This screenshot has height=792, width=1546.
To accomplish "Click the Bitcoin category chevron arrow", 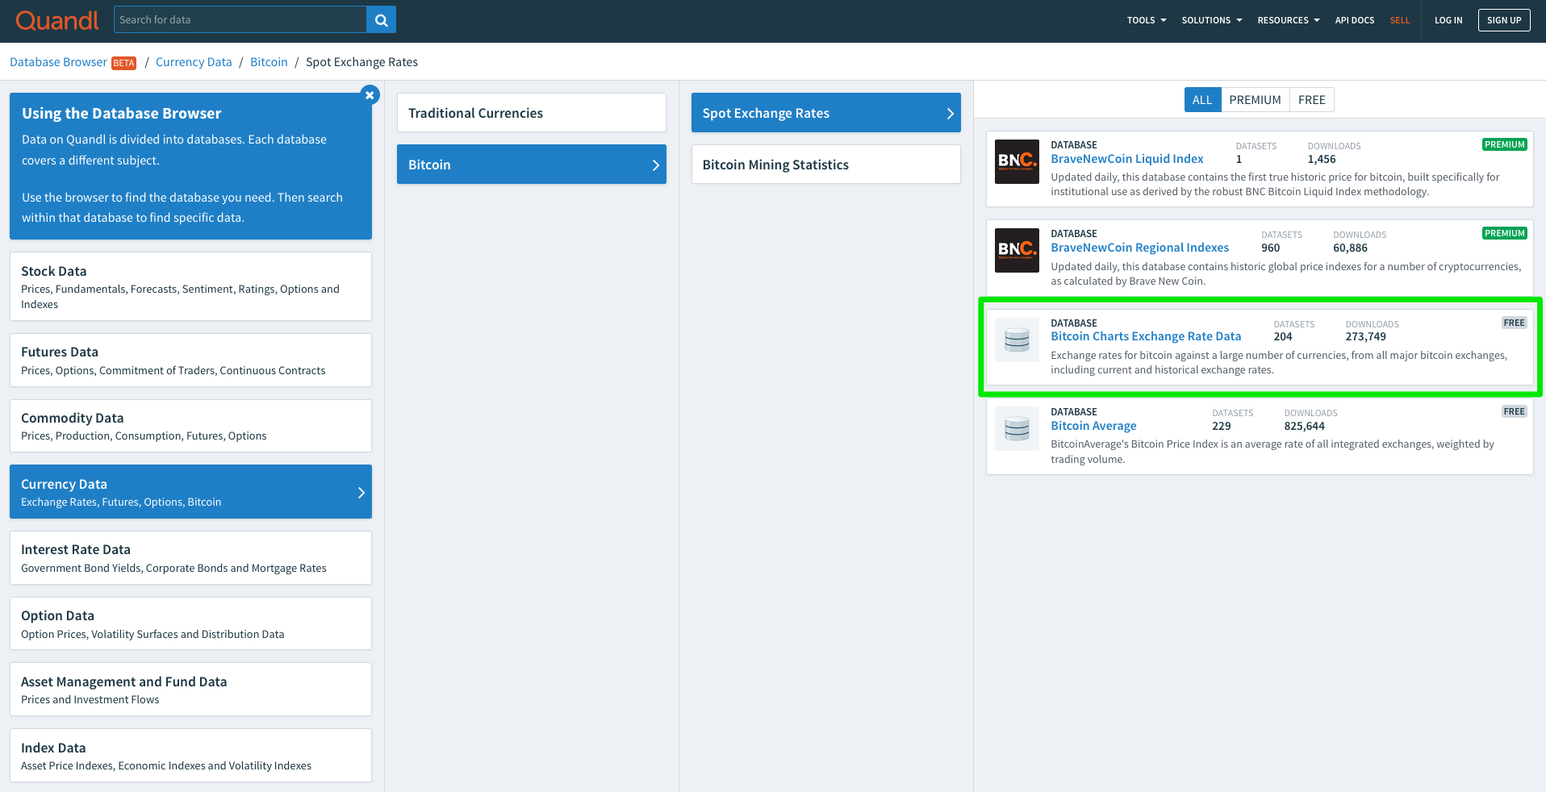I will 655,165.
